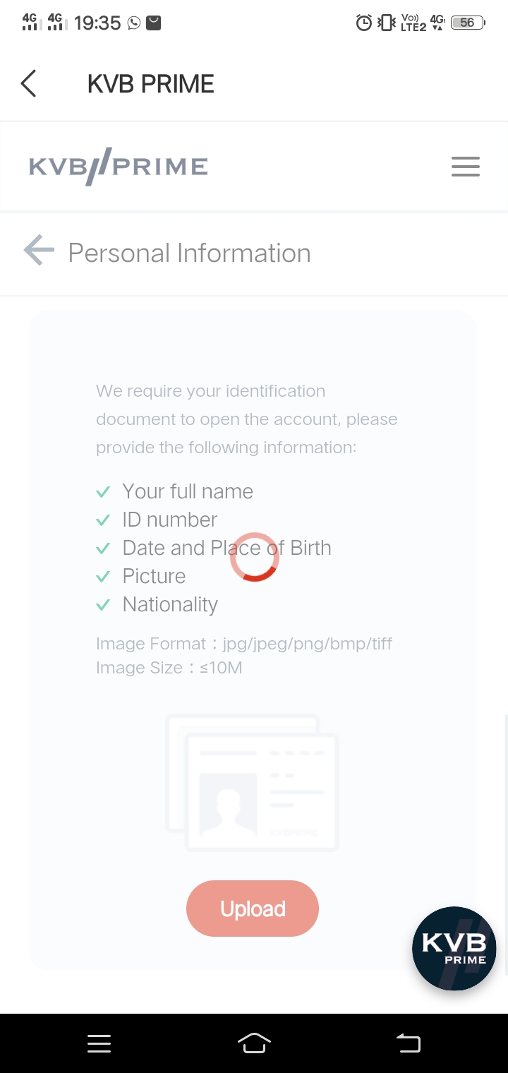Tap the Upload button
The image size is (508, 1073).
coord(253,909)
